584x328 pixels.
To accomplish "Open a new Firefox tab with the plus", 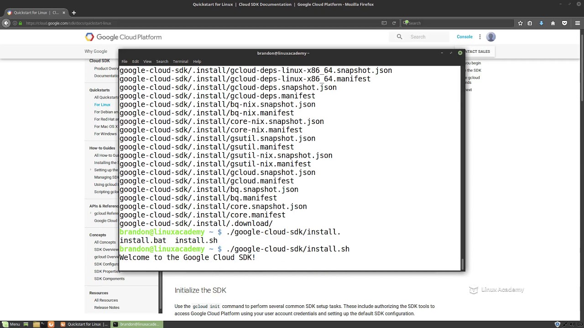I will pyautogui.click(x=74, y=13).
